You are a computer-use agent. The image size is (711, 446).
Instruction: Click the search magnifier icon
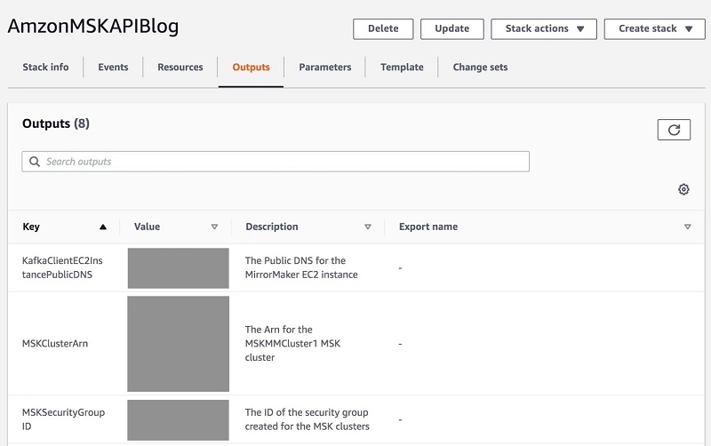pyautogui.click(x=35, y=162)
